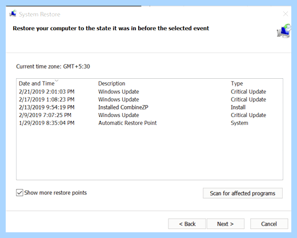
Task: Cancel the System Restore wizard
Action: tap(269, 224)
